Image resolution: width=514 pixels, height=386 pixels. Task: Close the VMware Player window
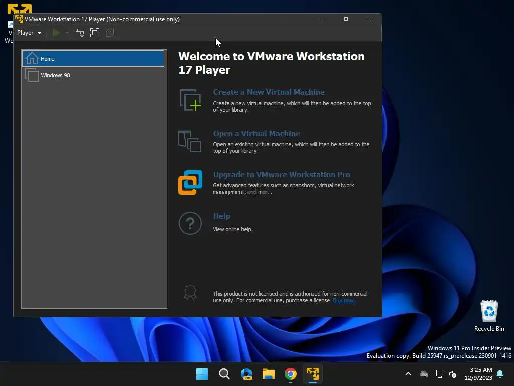point(369,19)
